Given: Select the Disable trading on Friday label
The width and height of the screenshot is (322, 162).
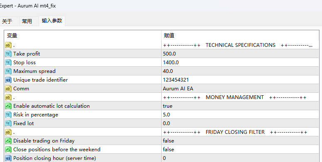Looking at the screenshot, I should (x=44, y=141).
